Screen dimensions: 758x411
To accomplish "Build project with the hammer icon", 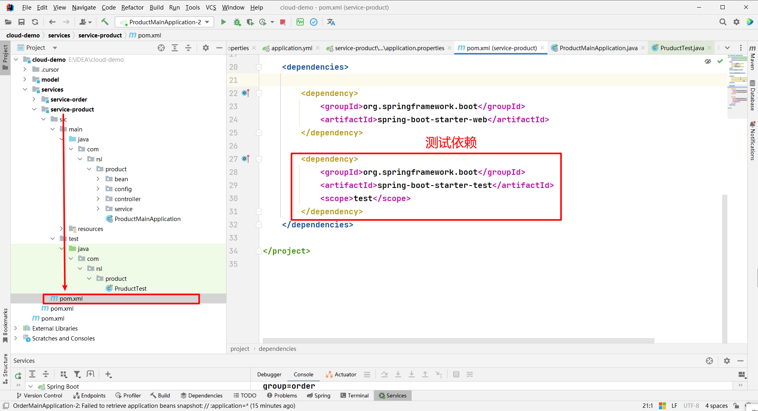I will (105, 22).
